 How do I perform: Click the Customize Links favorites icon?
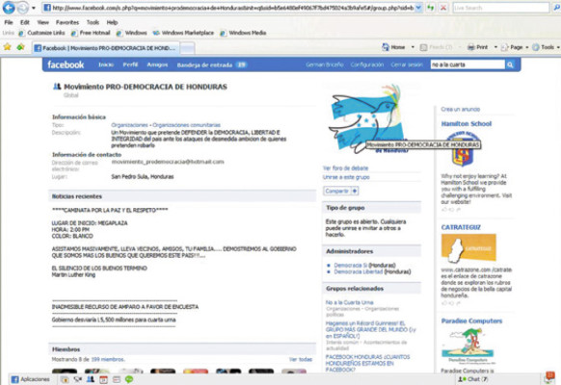pos(21,33)
